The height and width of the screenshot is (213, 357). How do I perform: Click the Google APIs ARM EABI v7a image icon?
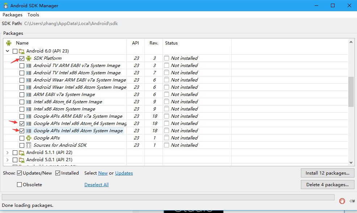click(x=29, y=116)
